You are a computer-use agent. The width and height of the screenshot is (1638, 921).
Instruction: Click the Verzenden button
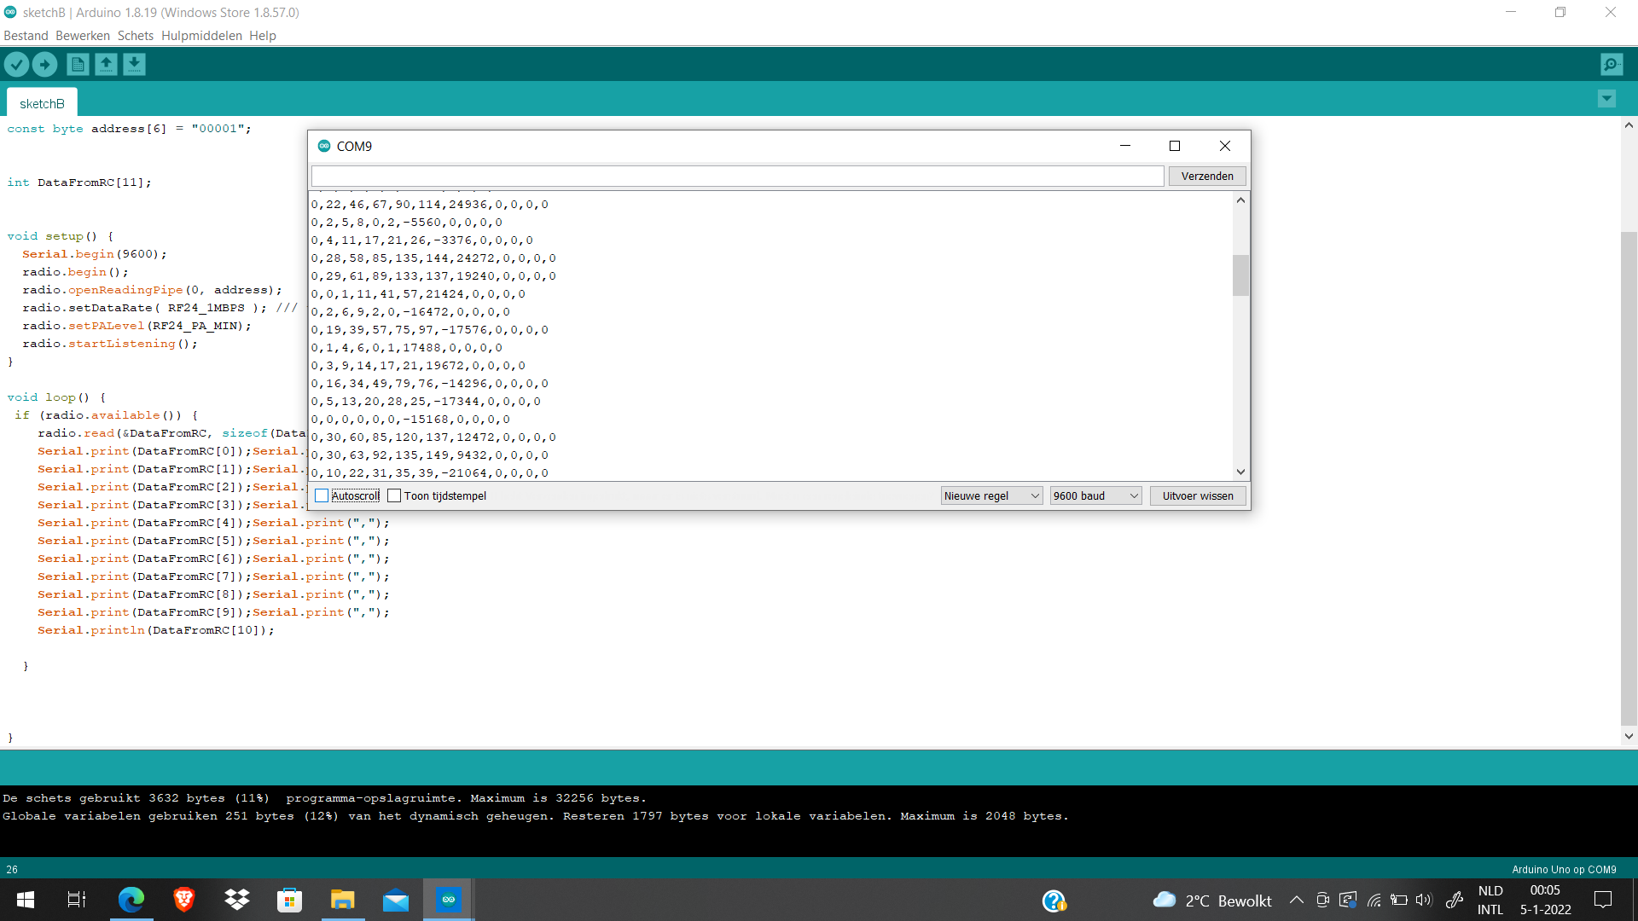click(1207, 176)
